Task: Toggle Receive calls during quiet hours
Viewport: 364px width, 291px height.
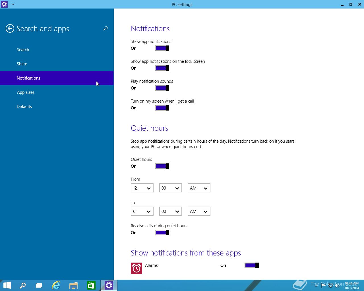Action: click(x=162, y=233)
